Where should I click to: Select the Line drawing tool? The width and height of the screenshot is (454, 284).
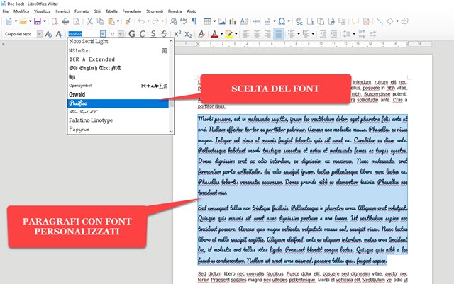380,21
